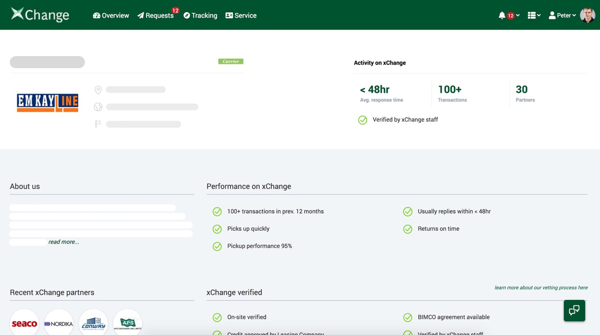Click check icon for 'On-site verified'
The width and height of the screenshot is (600, 335).
[217, 318]
